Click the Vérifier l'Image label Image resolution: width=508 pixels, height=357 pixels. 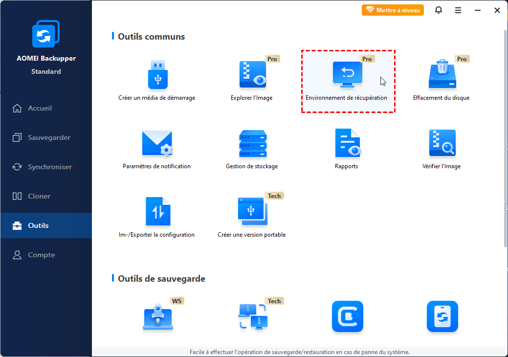[441, 166]
